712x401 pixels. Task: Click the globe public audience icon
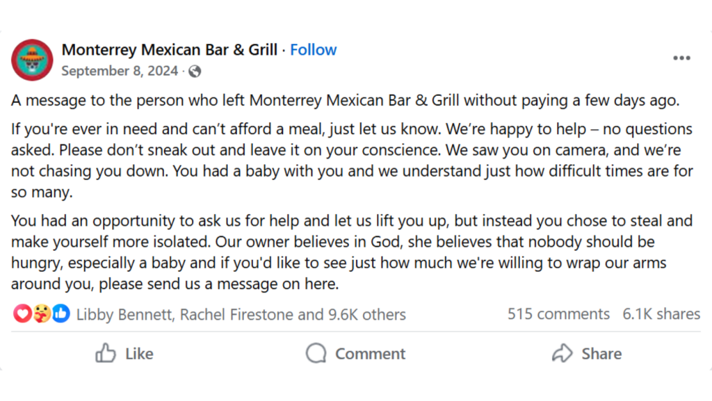[x=195, y=71]
